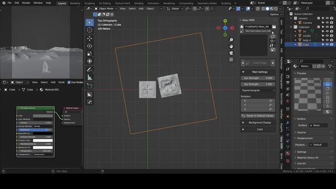Select the Cursor tool in toolbar
This screenshot has height=189, width=336.
[90, 30]
